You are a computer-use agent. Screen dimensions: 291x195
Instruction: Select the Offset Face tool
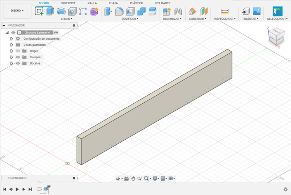(x=153, y=11)
